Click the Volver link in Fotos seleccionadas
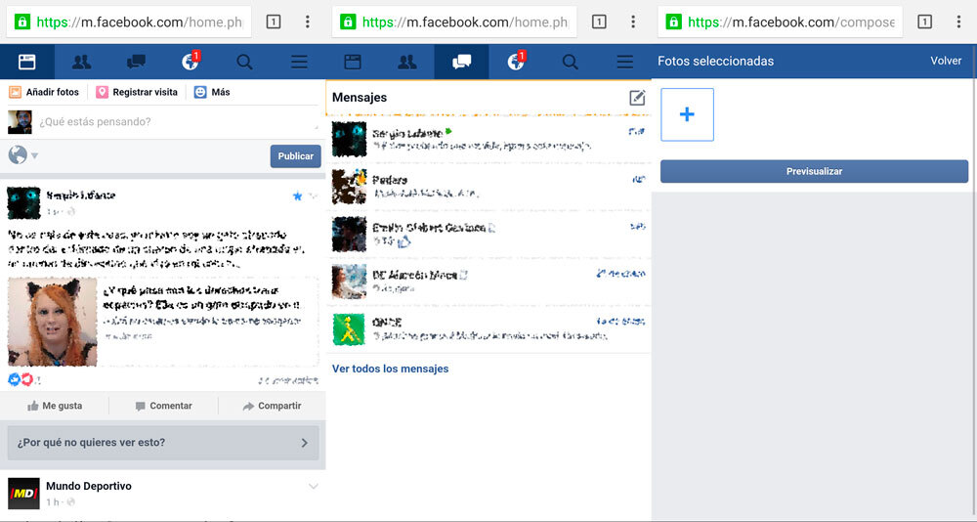The height and width of the screenshot is (522, 977). (x=945, y=61)
